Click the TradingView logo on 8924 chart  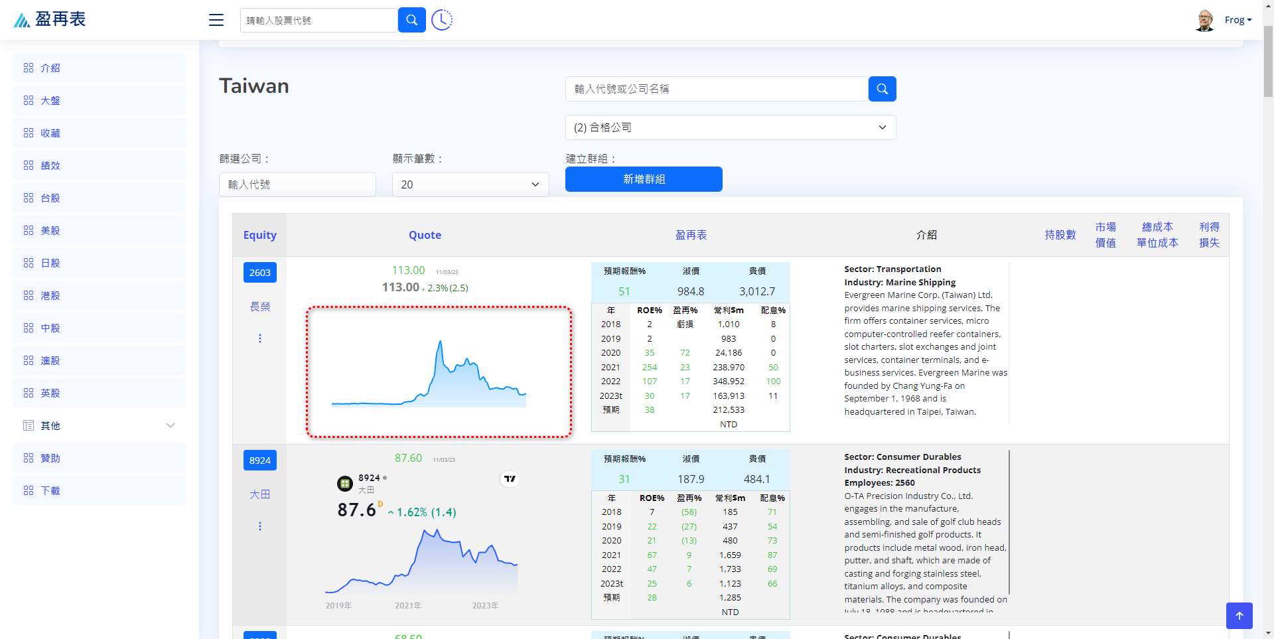[x=510, y=478]
